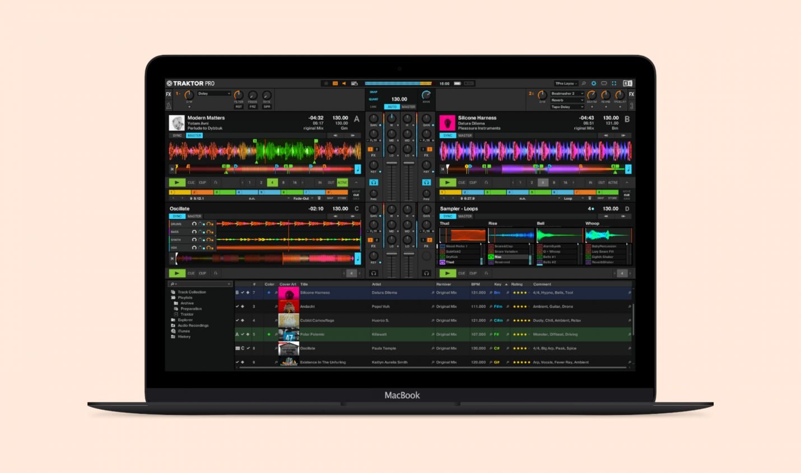This screenshot has height=473, width=801.
Task: Click deck A's channel volume fader
Action: [392, 163]
